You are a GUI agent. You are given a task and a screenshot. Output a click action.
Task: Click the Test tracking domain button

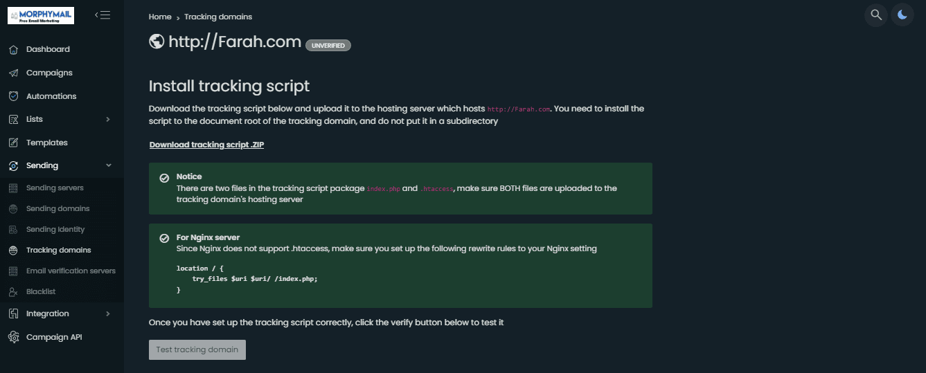point(197,349)
